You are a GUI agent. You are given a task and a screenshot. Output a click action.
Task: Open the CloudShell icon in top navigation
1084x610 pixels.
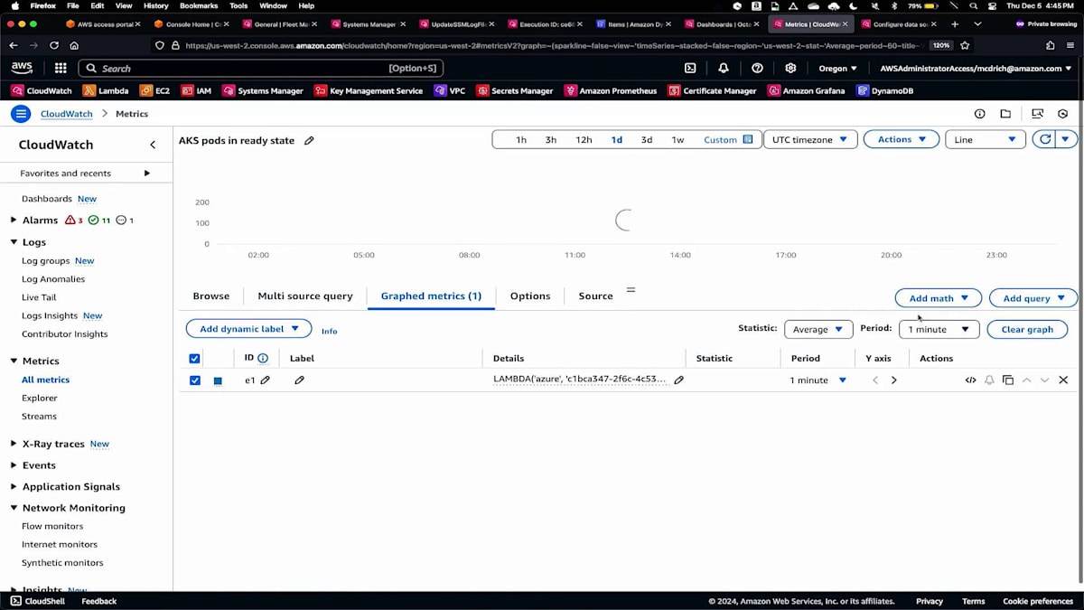[690, 68]
